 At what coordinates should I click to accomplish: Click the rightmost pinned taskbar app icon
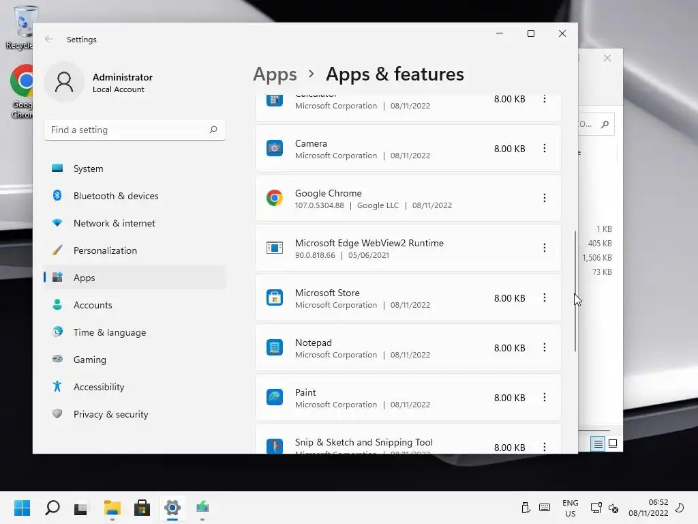[x=202, y=508]
